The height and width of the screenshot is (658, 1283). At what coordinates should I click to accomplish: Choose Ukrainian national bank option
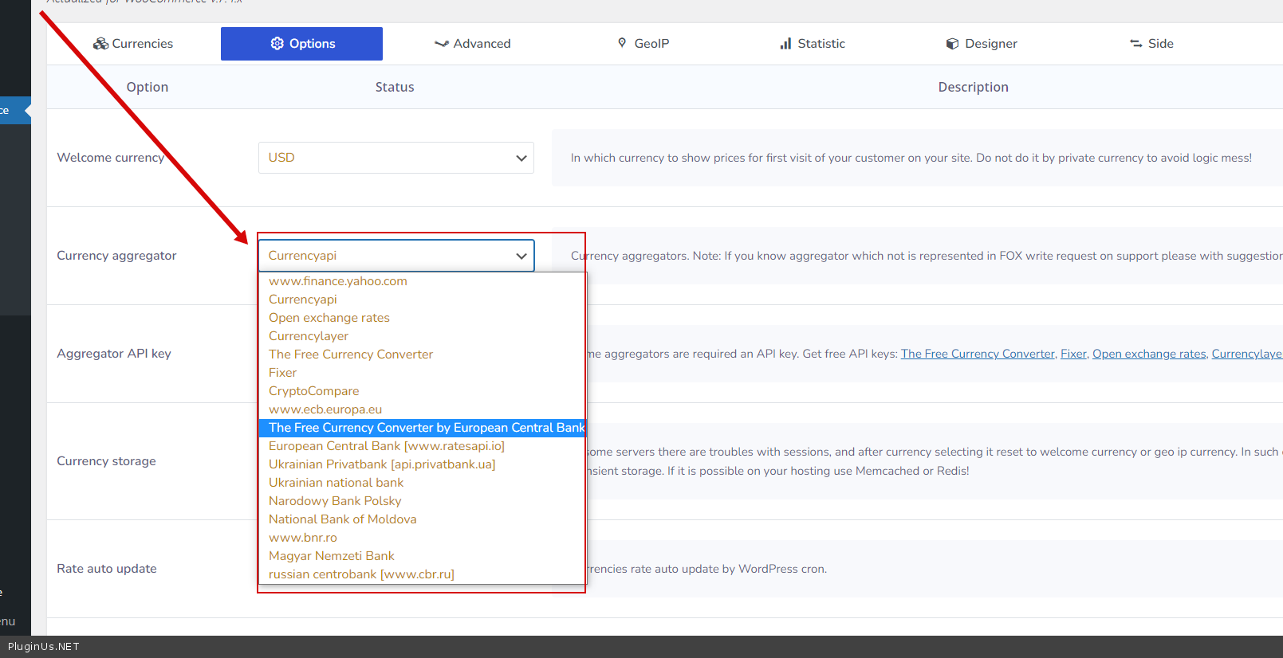click(x=336, y=483)
